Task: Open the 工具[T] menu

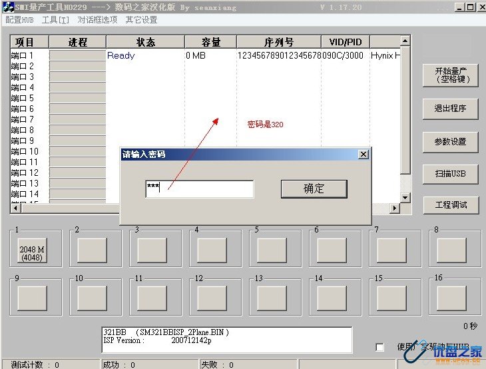Action: click(x=55, y=20)
